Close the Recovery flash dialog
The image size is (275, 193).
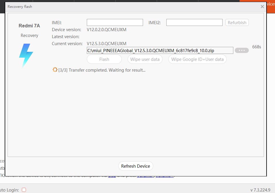click(x=262, y=7)
